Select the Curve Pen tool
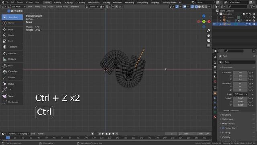The image size is (257, 145). [x=12, y=72]
